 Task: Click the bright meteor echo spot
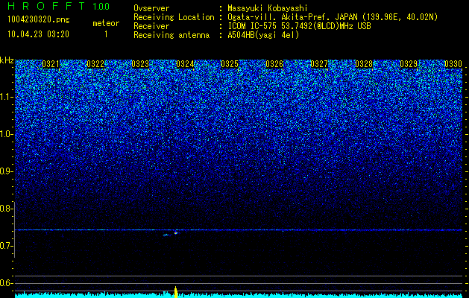pos(176,232)
